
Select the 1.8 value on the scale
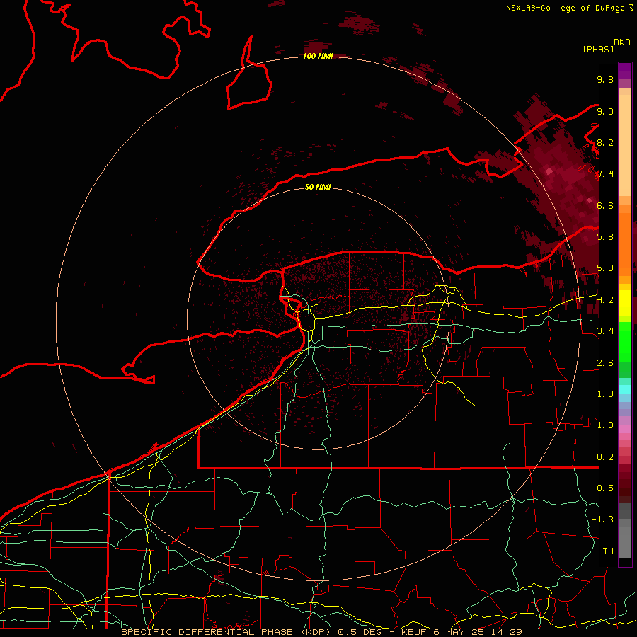click(x=605, y=394)
